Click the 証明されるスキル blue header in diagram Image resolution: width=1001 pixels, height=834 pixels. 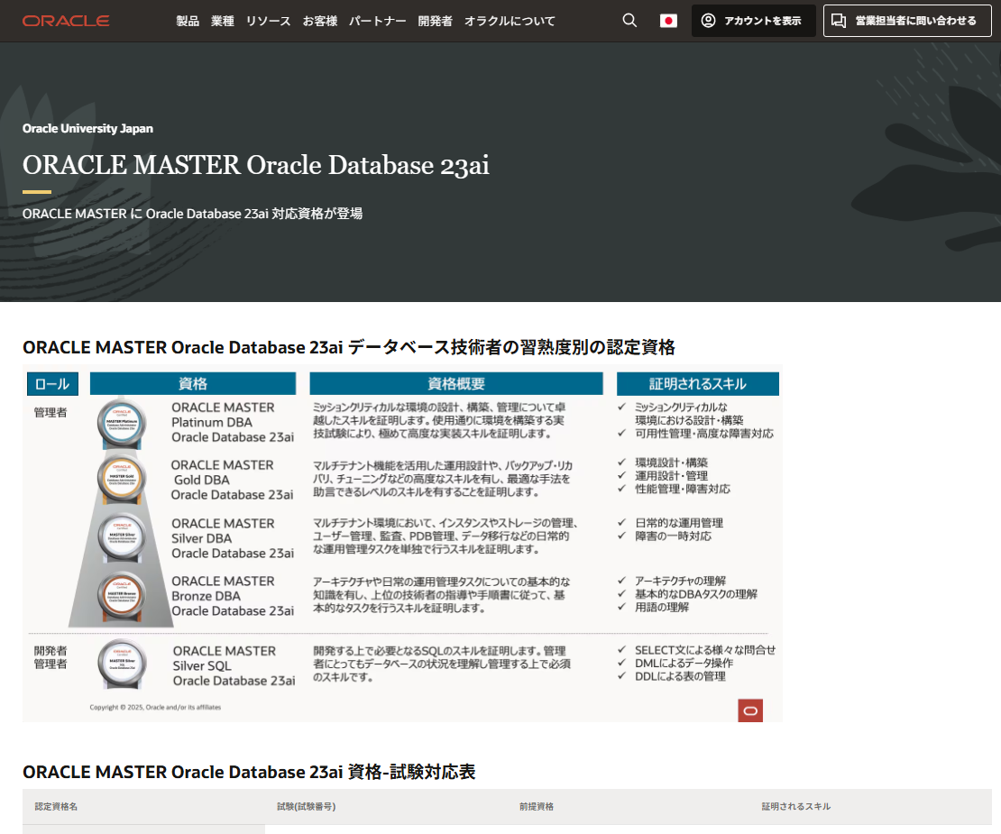(698, 383)
